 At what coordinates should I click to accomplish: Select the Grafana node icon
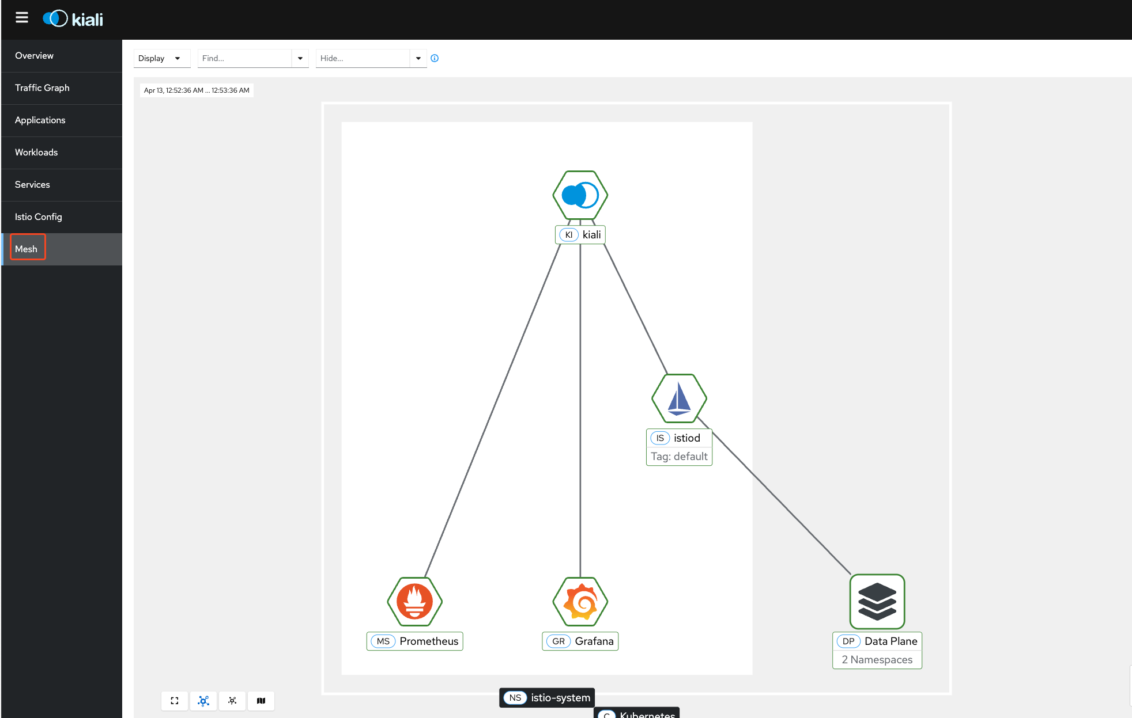(580, 602)
